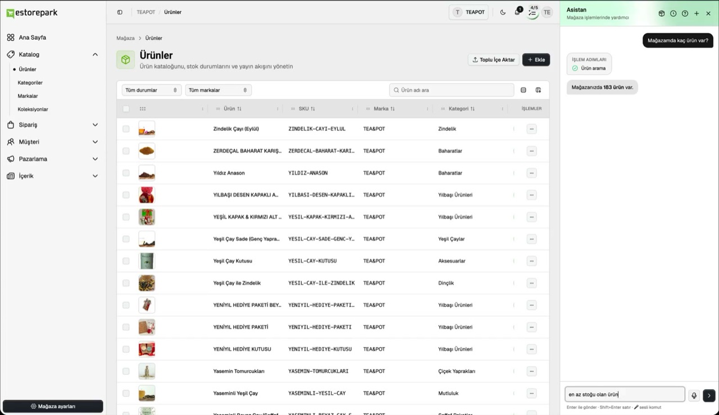Toggle select-all checkbox in table header
The width and height of the screenshot is (719, 415).
pos(126,109)
